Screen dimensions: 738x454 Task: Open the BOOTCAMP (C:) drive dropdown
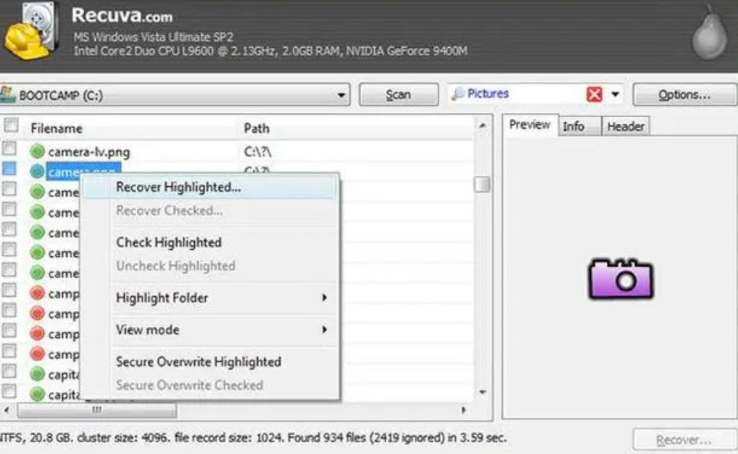pyautogui.click(x=341, y=95)
